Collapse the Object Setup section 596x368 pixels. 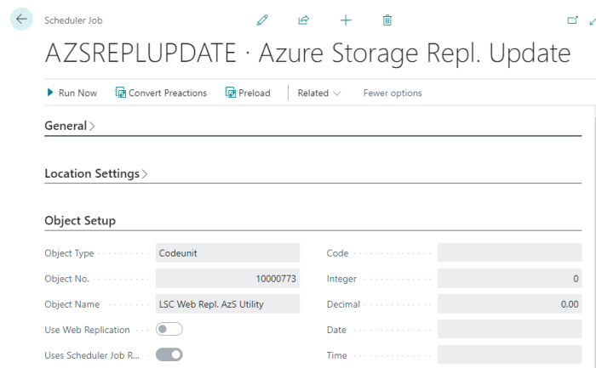pyautogui.click(x=80, y=221)
